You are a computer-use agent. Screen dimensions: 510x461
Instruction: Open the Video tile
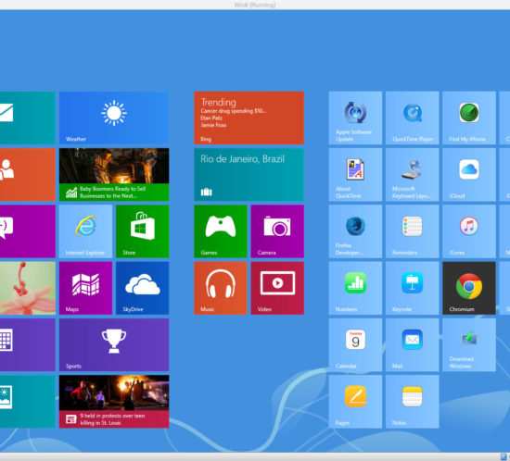[277, 288]
